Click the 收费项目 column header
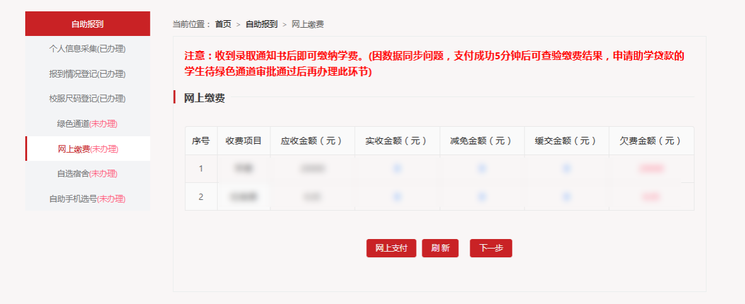 (244, 141)
